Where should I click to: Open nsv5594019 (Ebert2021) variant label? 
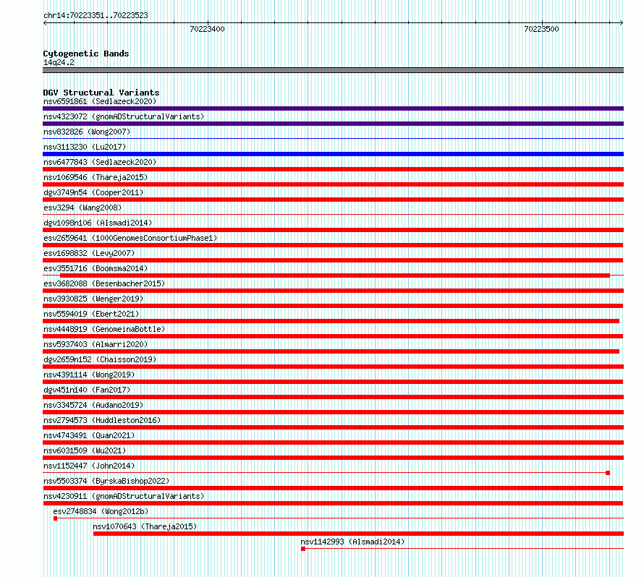(x=91, y=314)
